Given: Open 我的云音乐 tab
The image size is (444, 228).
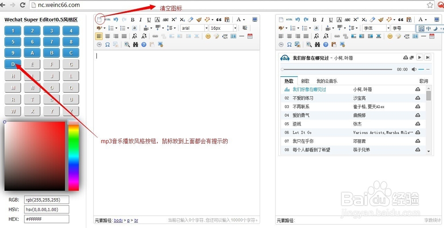Looking at the screenshot, I should [x=327, y=81].
